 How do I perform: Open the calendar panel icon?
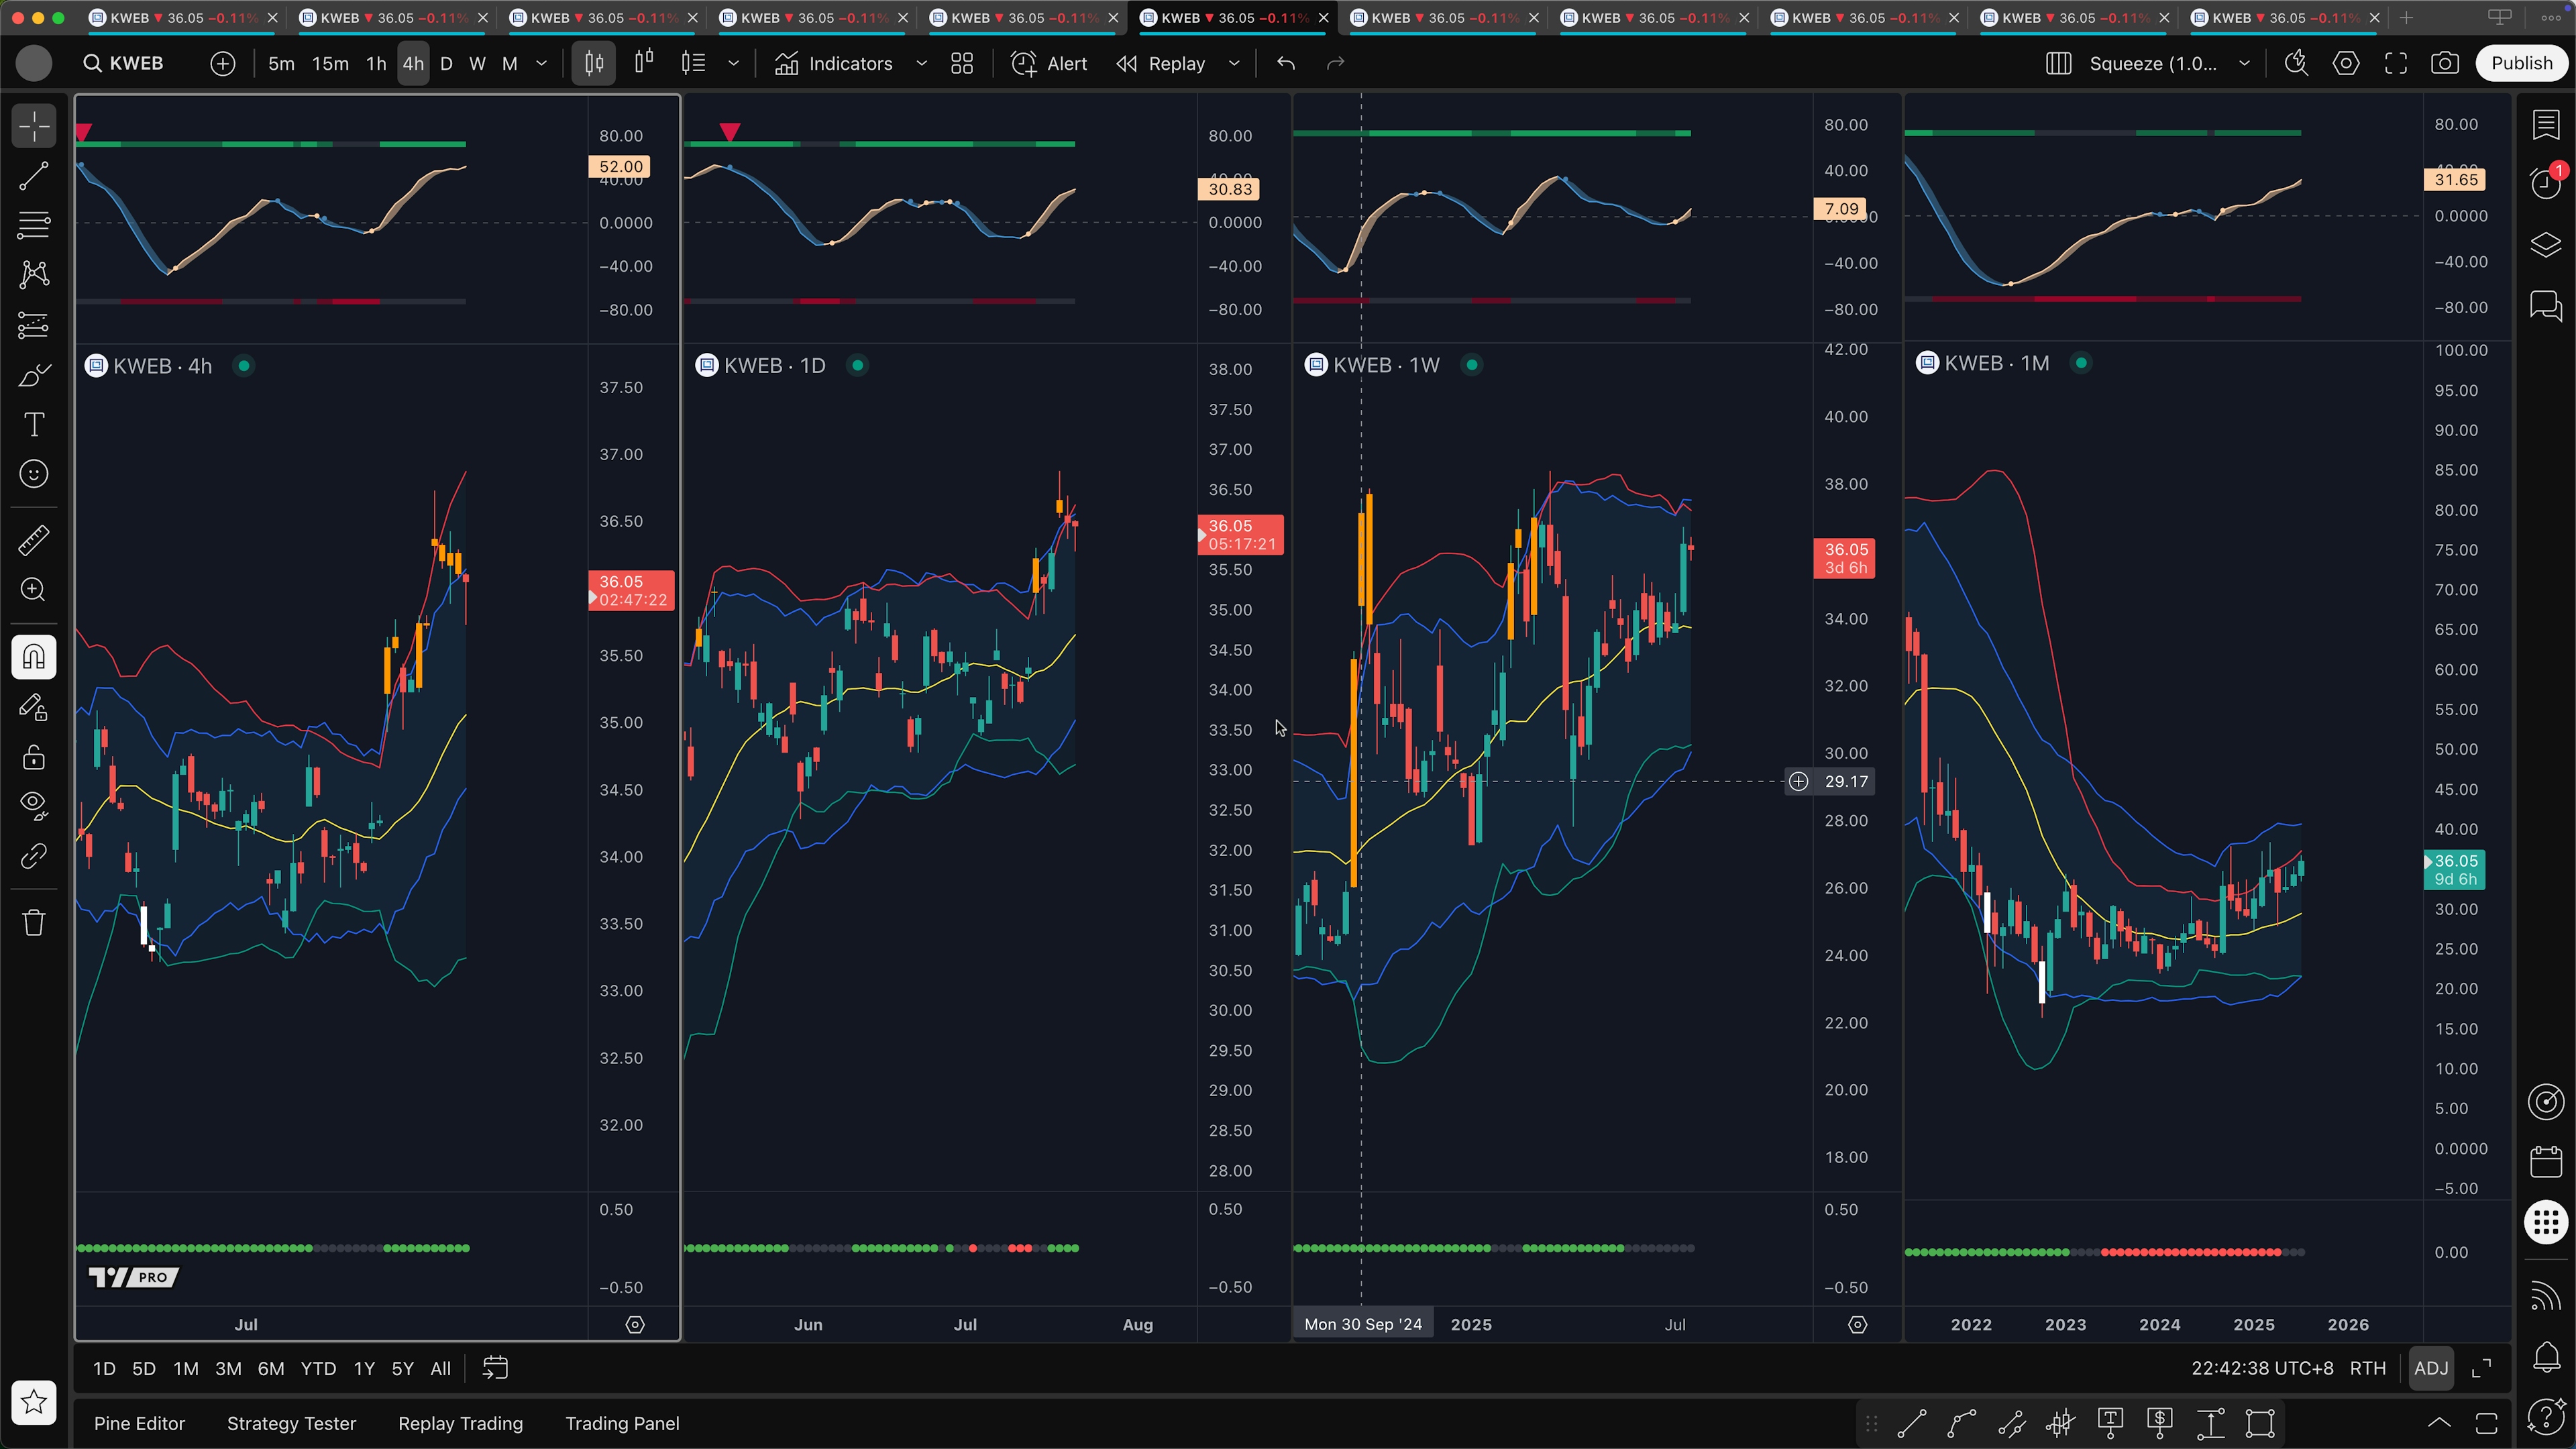(2546, 1161)
